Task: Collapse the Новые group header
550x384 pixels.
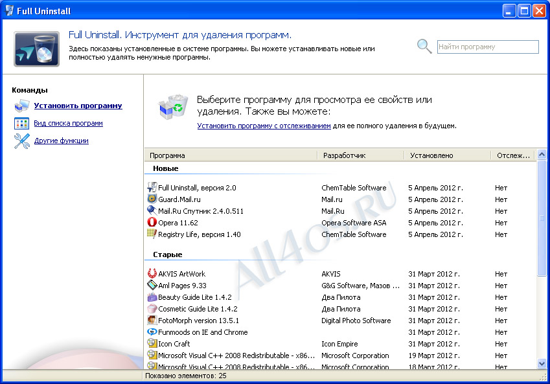Action: point(166,168)
